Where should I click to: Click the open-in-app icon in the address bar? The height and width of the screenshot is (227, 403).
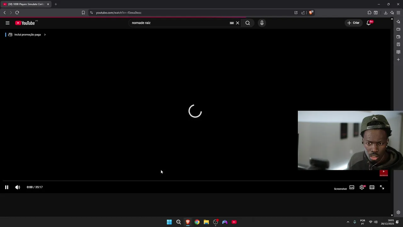(296, 13)
